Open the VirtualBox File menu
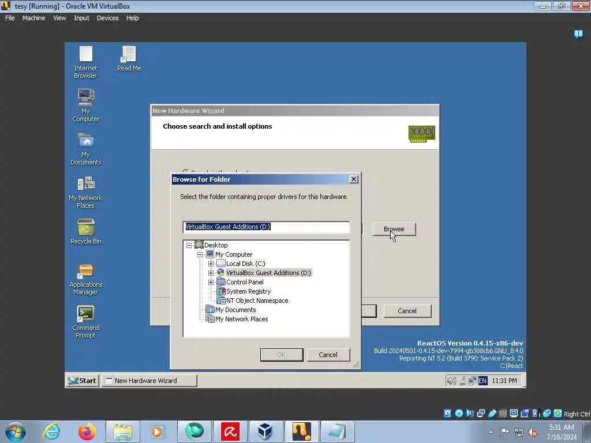 click(10, 18)
